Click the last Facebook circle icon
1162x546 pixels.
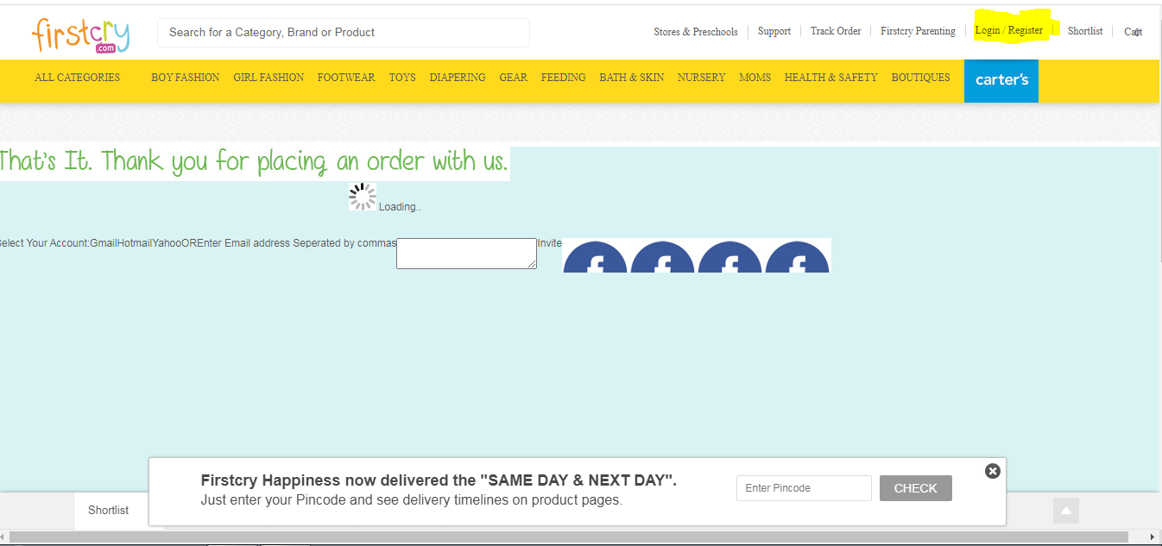[x=797, y=259]
